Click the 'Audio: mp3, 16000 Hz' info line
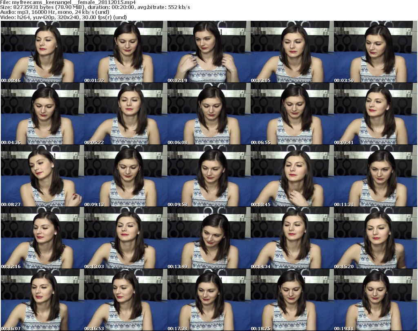Image resolution: width=418 pixels, height=331 pixels. 55,12
